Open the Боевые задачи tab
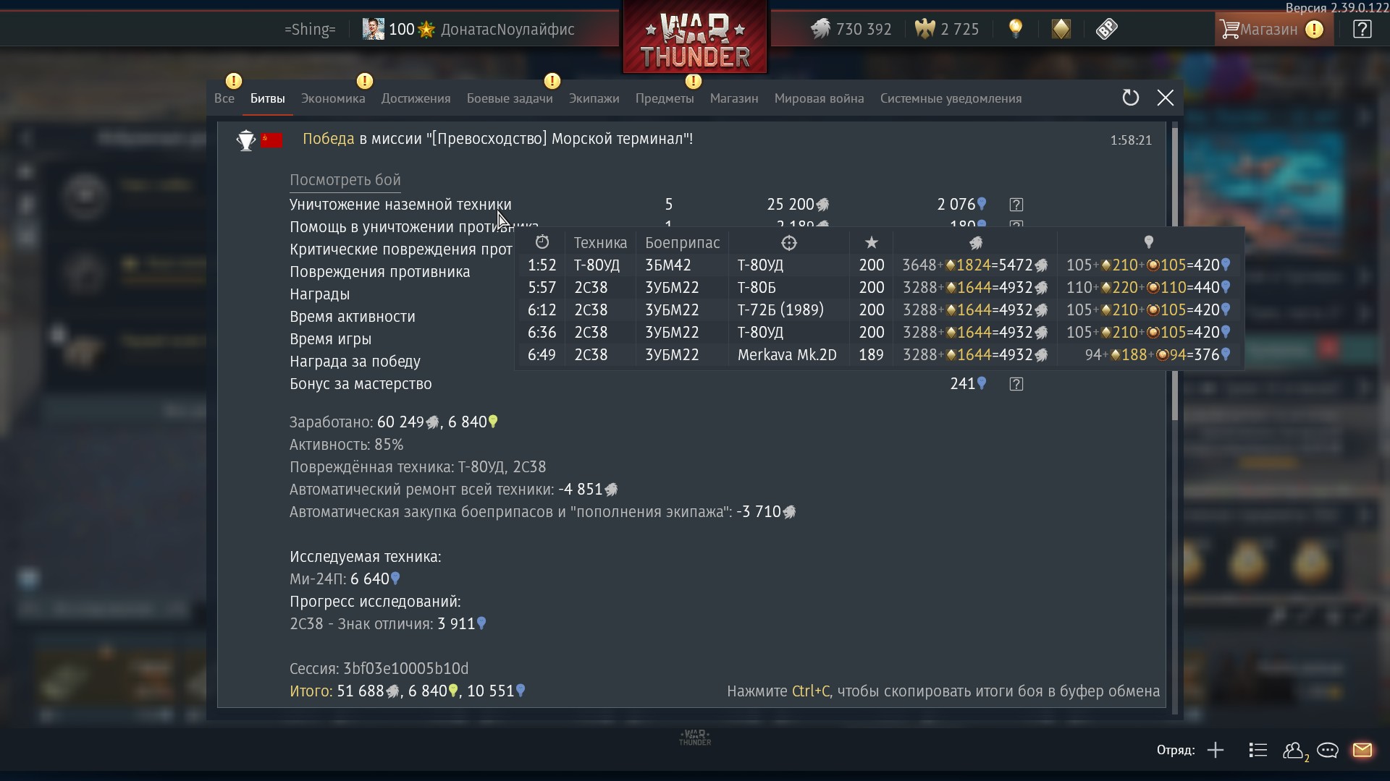1390x781 pixels. pos(510,98)
